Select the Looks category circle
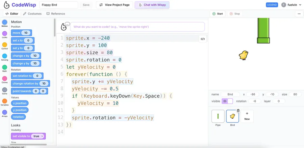The image size is (304, 148). [x=5, y=33]
